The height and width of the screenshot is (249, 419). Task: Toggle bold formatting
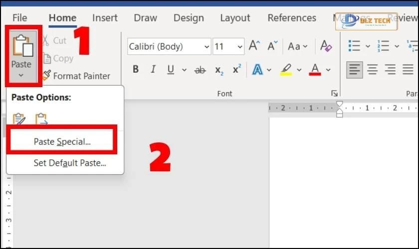[x=136, y=70]
